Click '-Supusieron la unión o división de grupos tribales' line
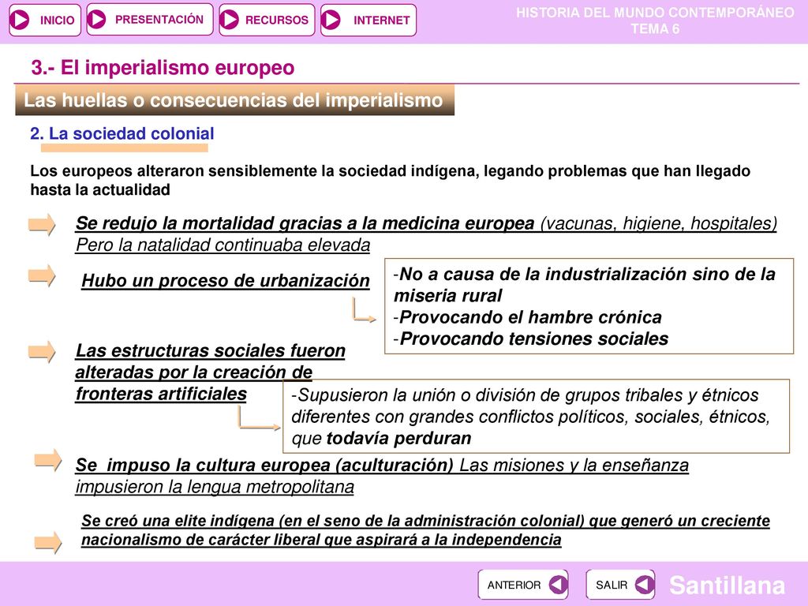Image resolution: width=808 pixels, height=606 pixels. click(x=525, y=395)
